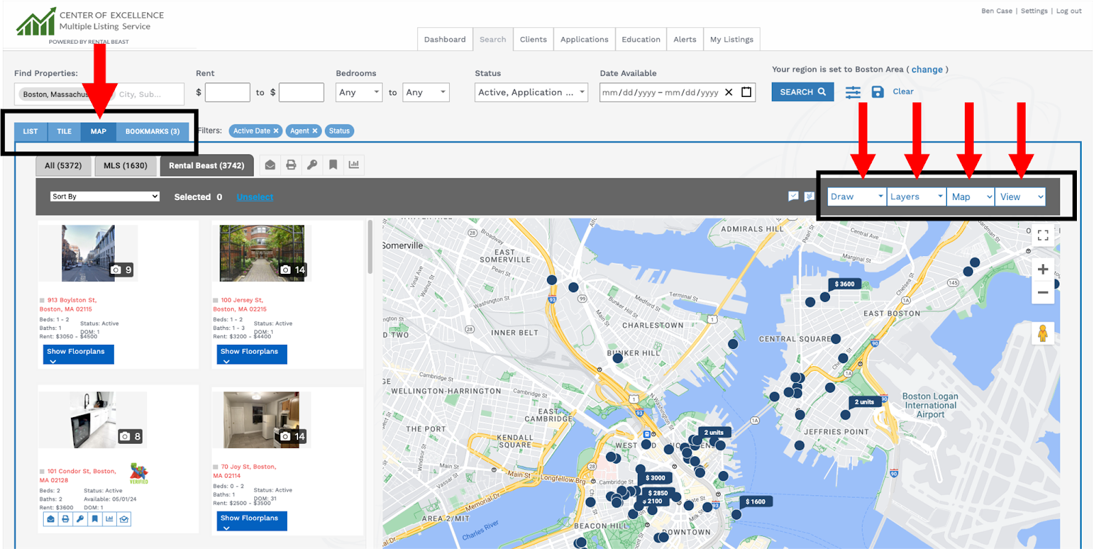The height and width of the screenshot is (549, 1094).
Task: Go to the Dashboard tab
Action: pos(445,40)
